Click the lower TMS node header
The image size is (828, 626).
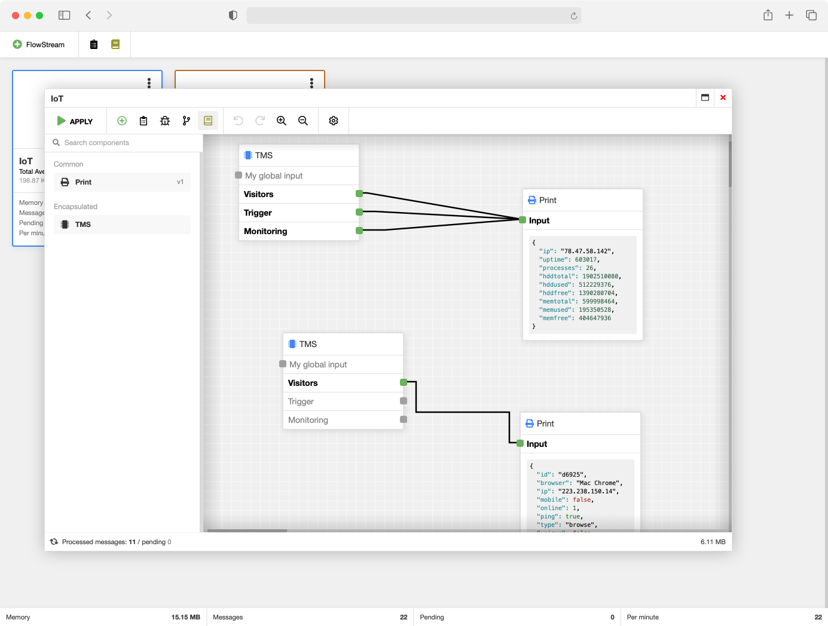coord(343,344)
